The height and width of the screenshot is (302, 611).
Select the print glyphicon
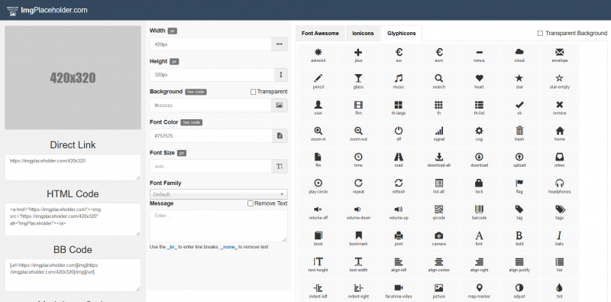click(399, 239)
